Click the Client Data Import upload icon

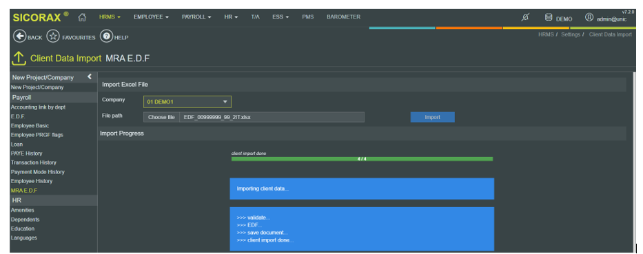(19, 59)
